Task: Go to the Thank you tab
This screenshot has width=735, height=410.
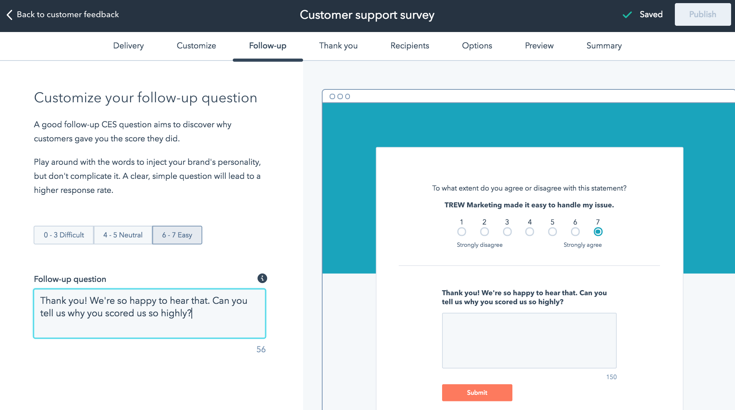Action: [x=338, y=46]
